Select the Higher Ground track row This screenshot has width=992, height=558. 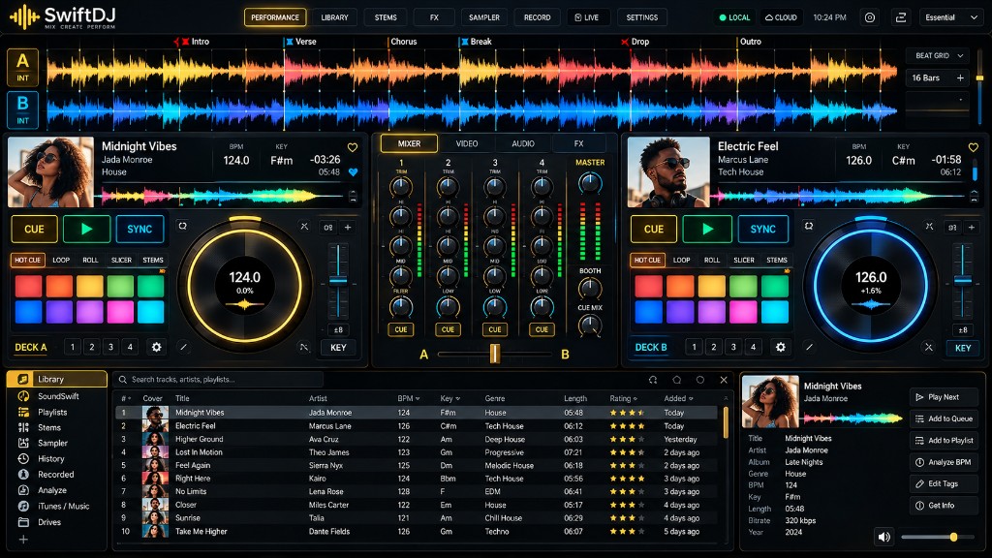tap(416, 439)
